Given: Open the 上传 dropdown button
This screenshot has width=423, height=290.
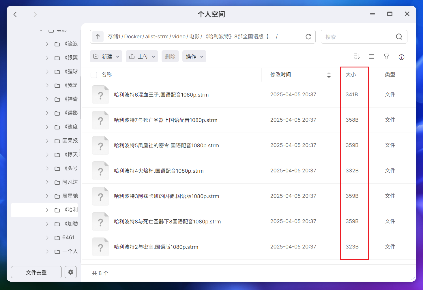Looking at the screenshot, I should pos(142,56).
